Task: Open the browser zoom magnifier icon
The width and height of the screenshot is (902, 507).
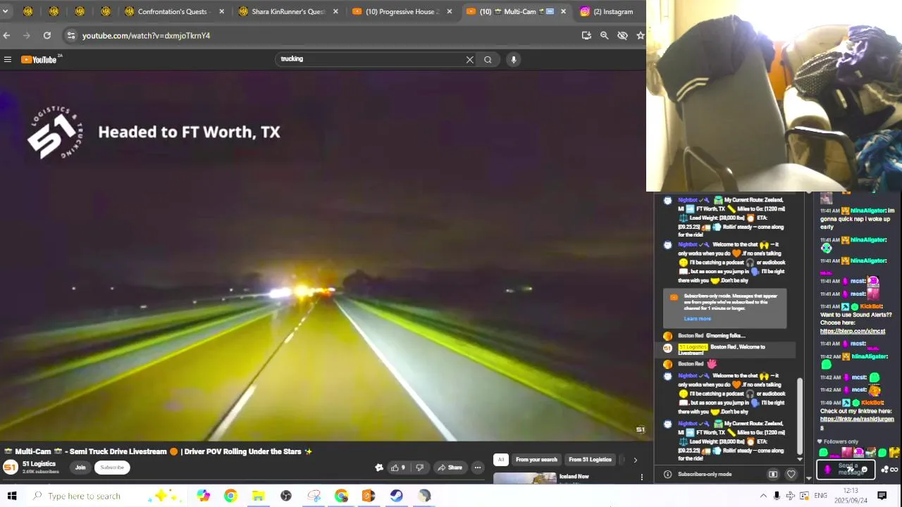Action: [604, 35]
